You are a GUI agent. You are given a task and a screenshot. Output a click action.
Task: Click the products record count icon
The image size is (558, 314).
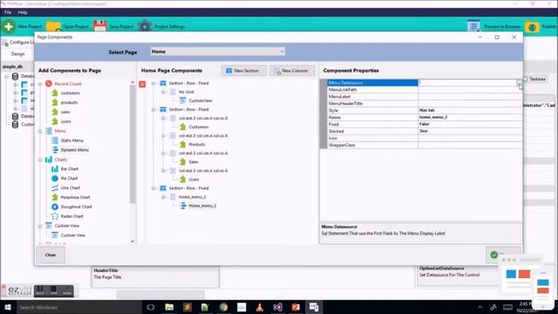(55, 103)
